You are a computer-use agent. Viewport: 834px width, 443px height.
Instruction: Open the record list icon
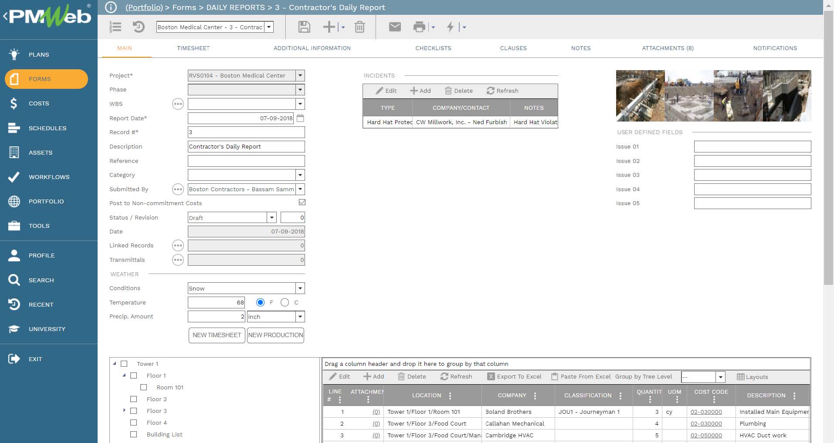tap(115, 27)
